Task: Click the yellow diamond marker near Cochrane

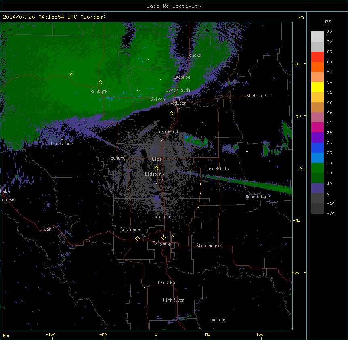Action: (x=137, y=238)
